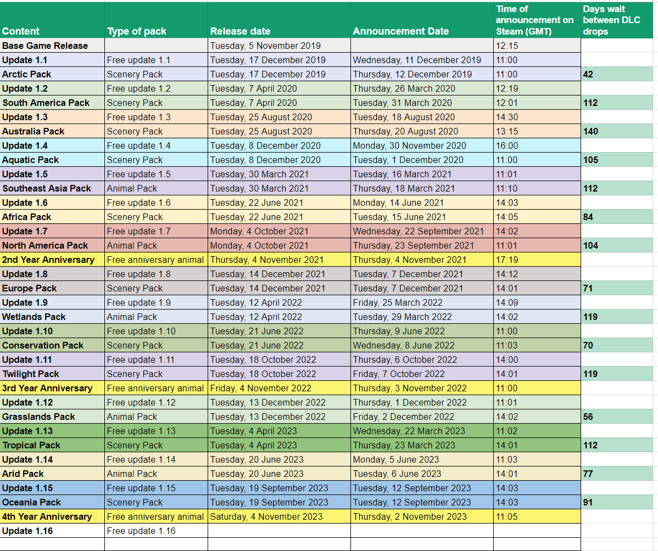Select the "Grasslands Pack" cell

[x=52, y=417]
